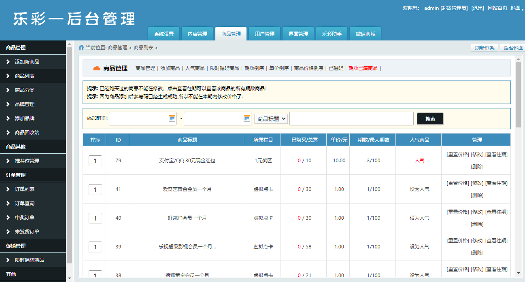Click the arrow icon next to 订单列表
The height and width of the screenshot is (282, 525).
8,189
